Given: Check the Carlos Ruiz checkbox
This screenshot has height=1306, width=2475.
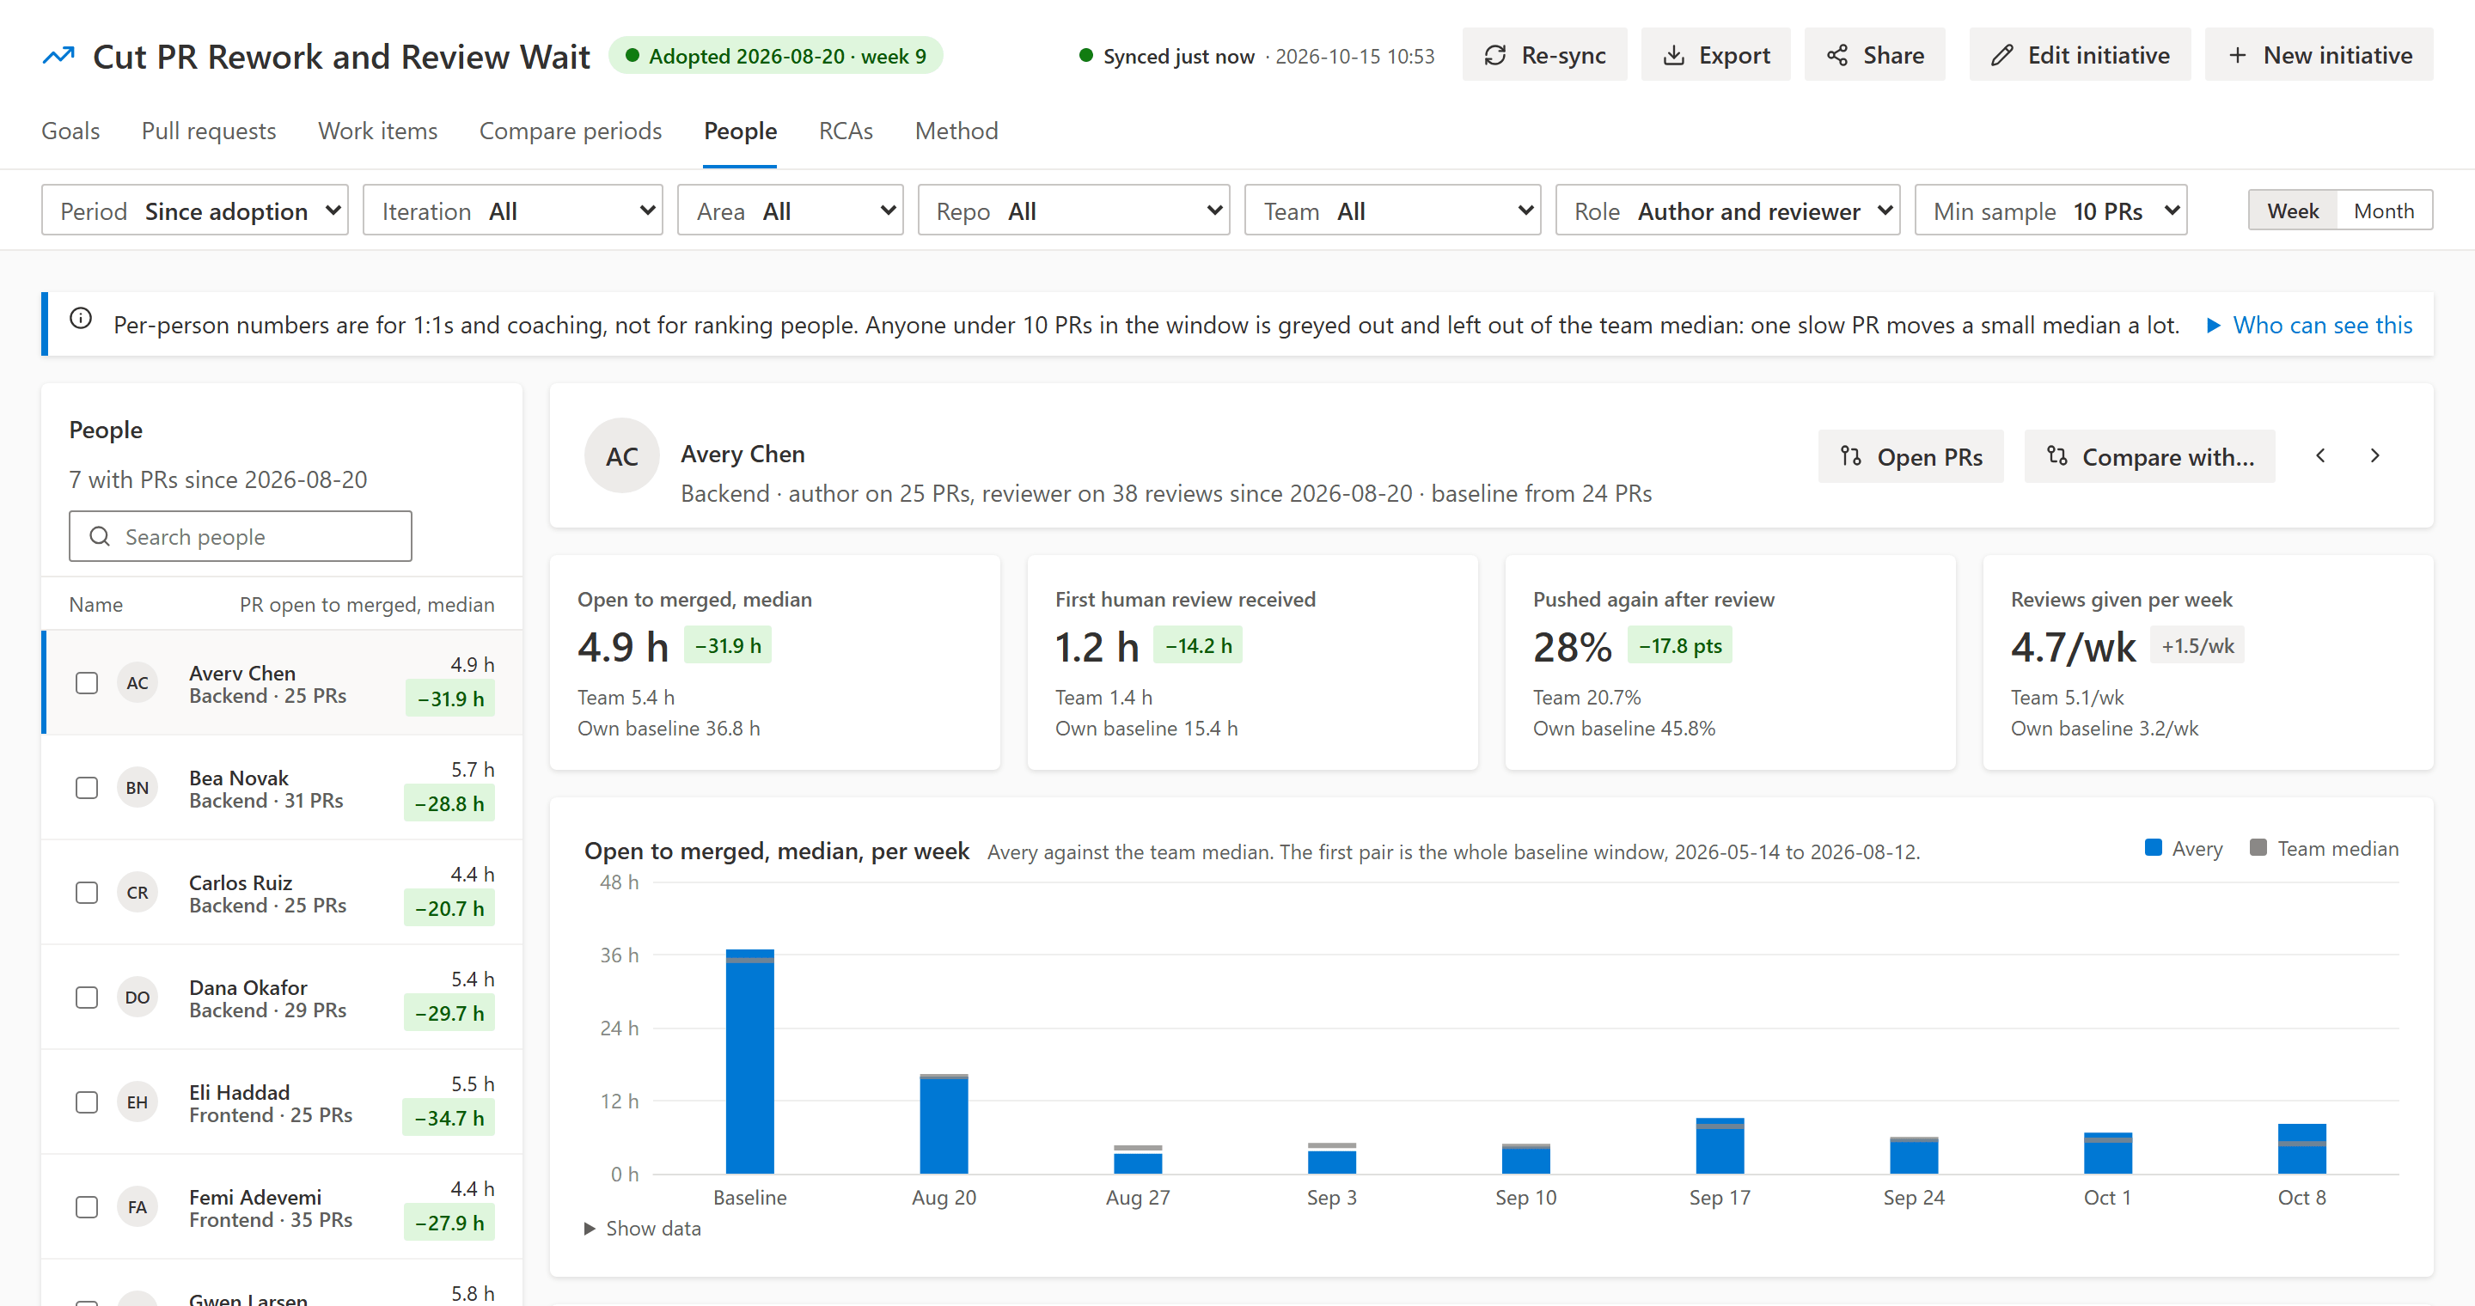Looking at the screenshot, I should click(87, 892).
